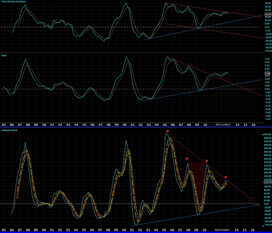The image size is (272, 233).
Task: Click the 35,00 level on the oscillator price axis
Action: click(x=268, y=3)
